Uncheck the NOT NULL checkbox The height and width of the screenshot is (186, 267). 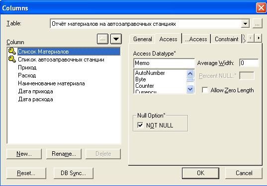pyautogui.click(x=140, y=125)
